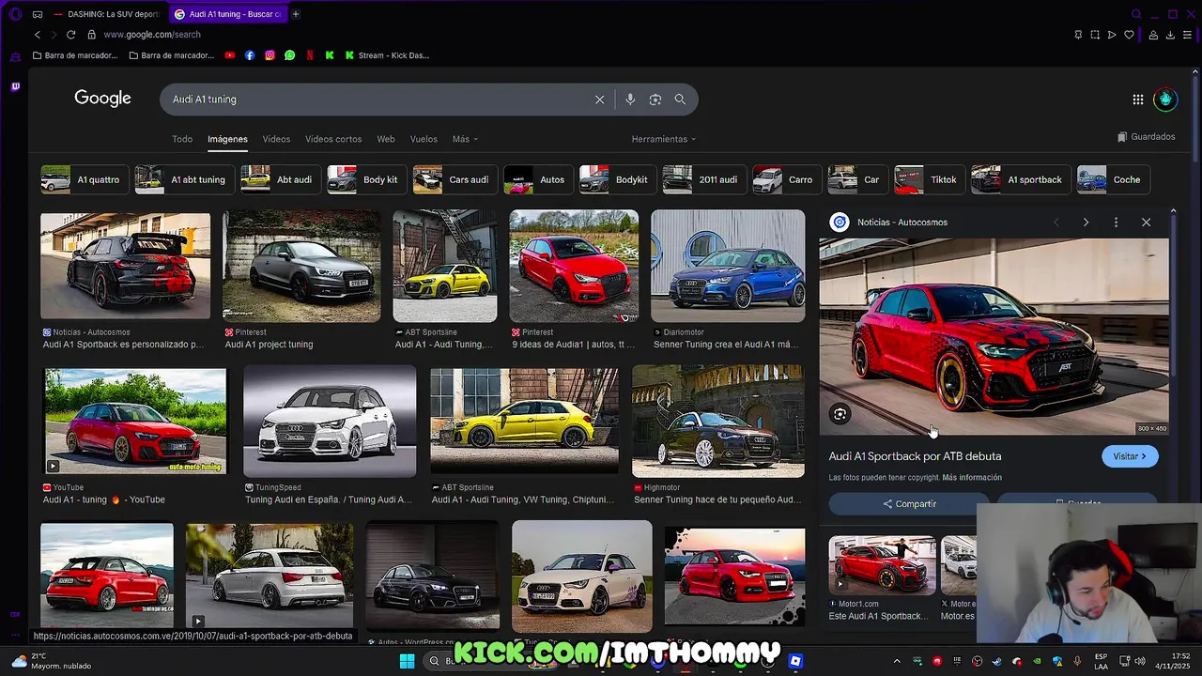Image resolution: width=1202 pixels, height=676 pixels.
Task: Open the Diariomotor blue Audi thumbnail
Action: click(x=728, y=266)
